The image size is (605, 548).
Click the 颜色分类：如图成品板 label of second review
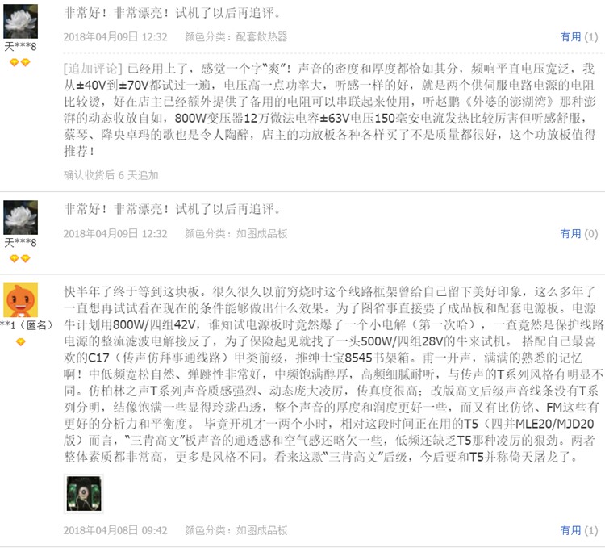[236, 233]
